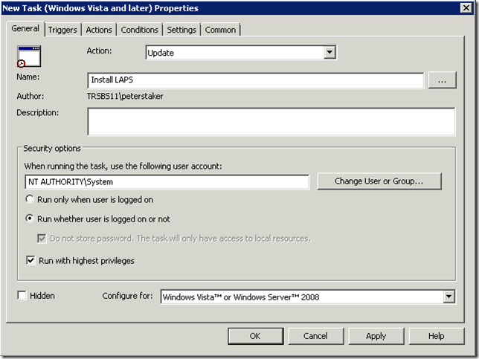Click inside the Description text box
Screen dimensions: 479x359
(x=271, y=121)
